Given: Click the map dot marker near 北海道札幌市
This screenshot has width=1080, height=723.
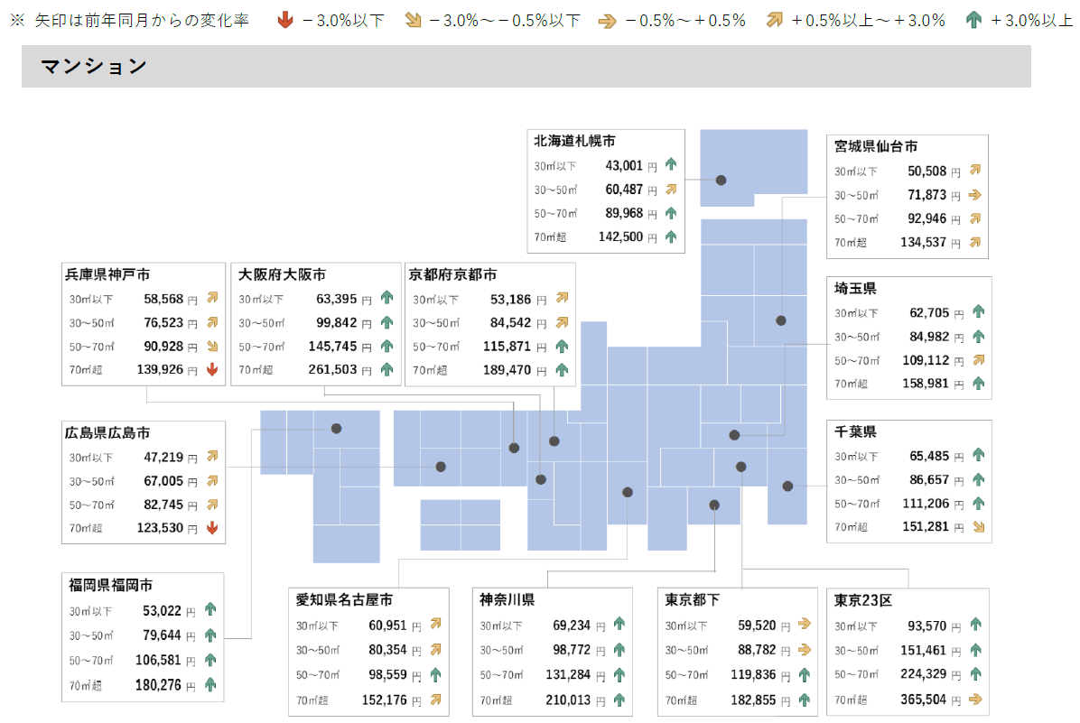Looking at the screenshot, I should coord(721,180).
